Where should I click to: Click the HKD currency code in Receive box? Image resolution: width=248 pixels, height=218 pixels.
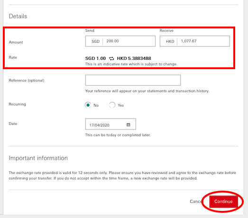170,41
